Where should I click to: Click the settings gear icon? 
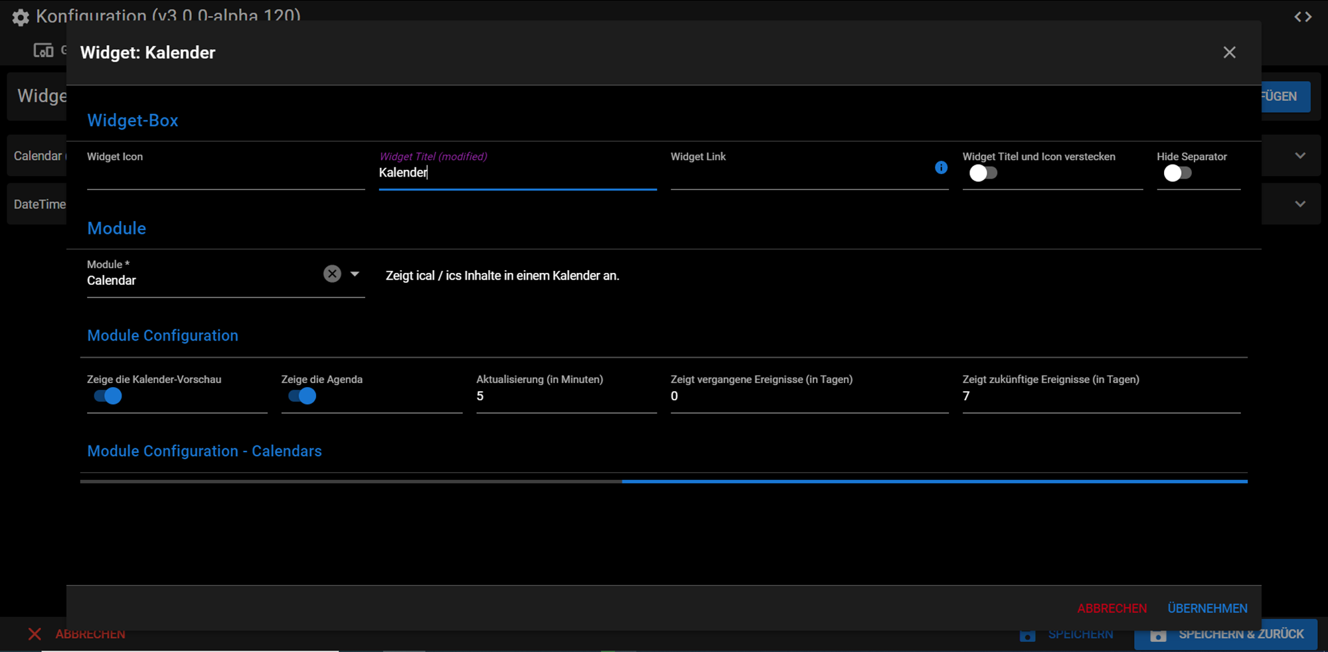(21, 17)
